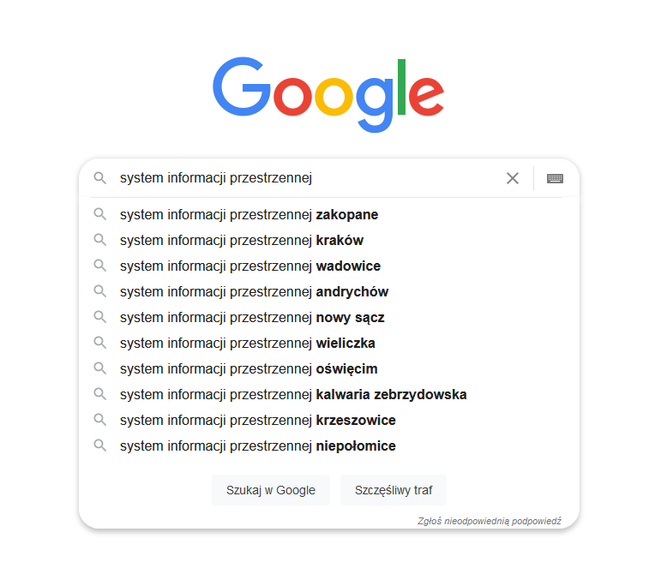
Task: Click the Szukaj w Google button
Action: (271, 490)
